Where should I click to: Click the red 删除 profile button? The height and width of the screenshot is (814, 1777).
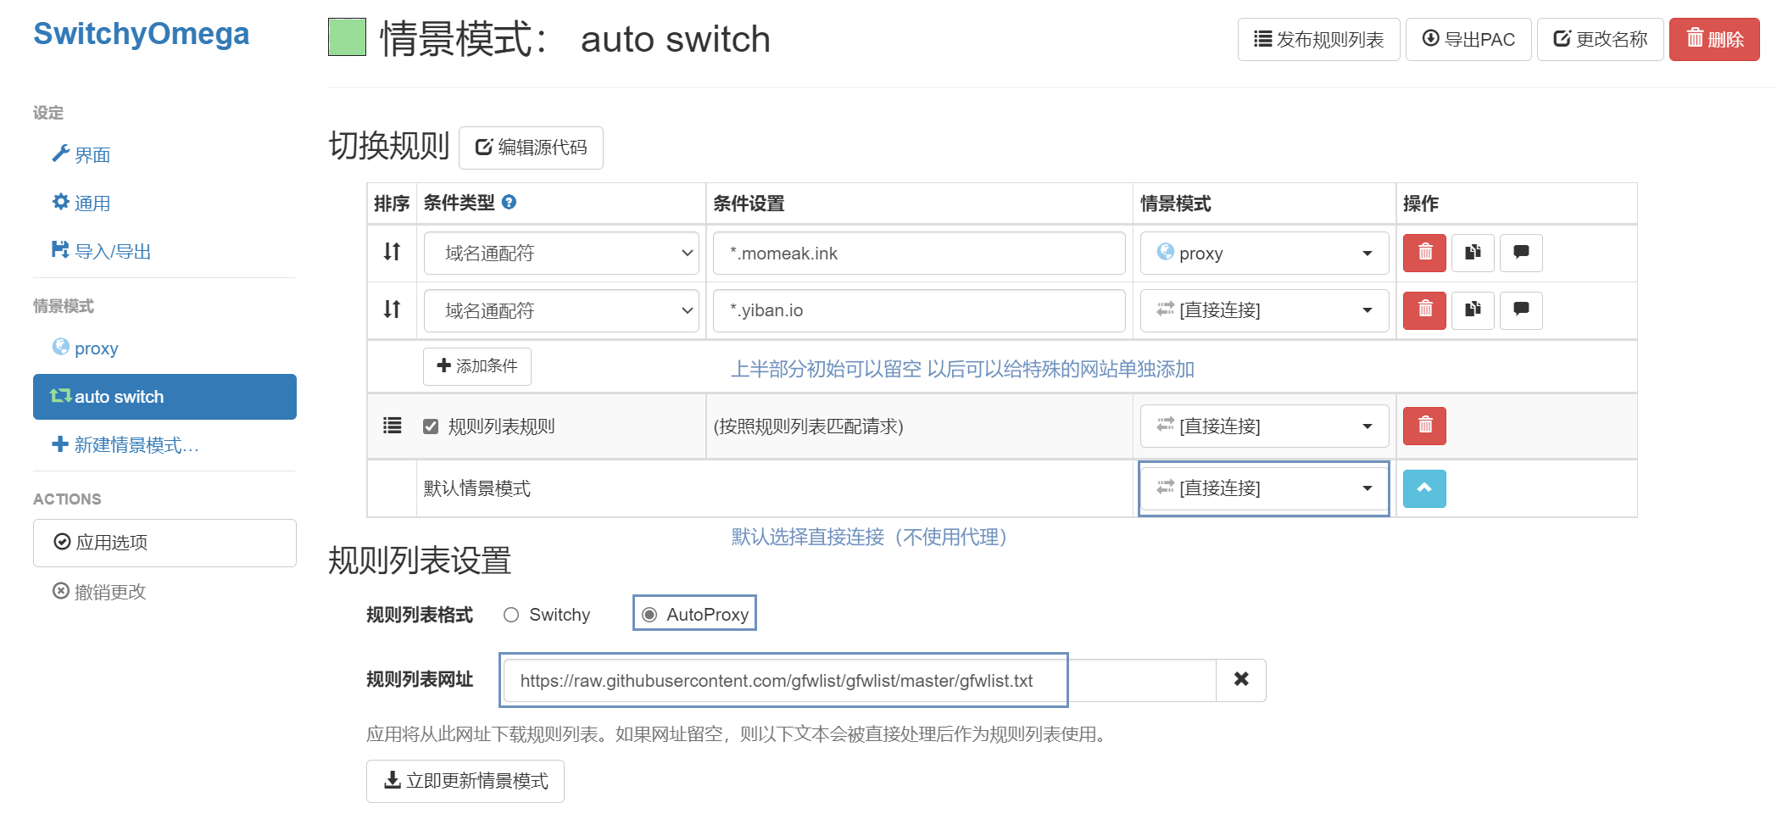1714,39
